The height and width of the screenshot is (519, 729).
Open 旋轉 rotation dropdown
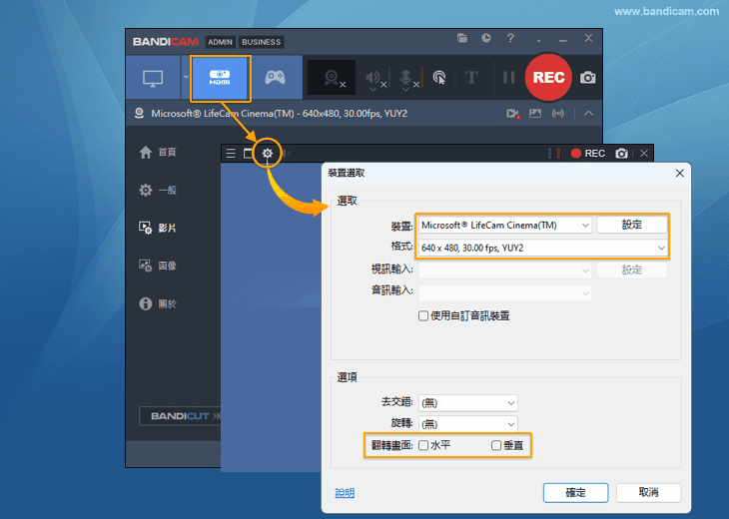[x=467, y=424]
